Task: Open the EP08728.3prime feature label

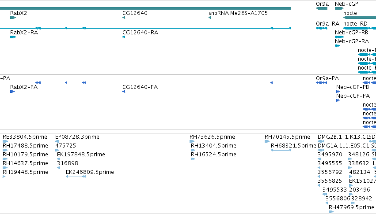Action: coord(77,137)
